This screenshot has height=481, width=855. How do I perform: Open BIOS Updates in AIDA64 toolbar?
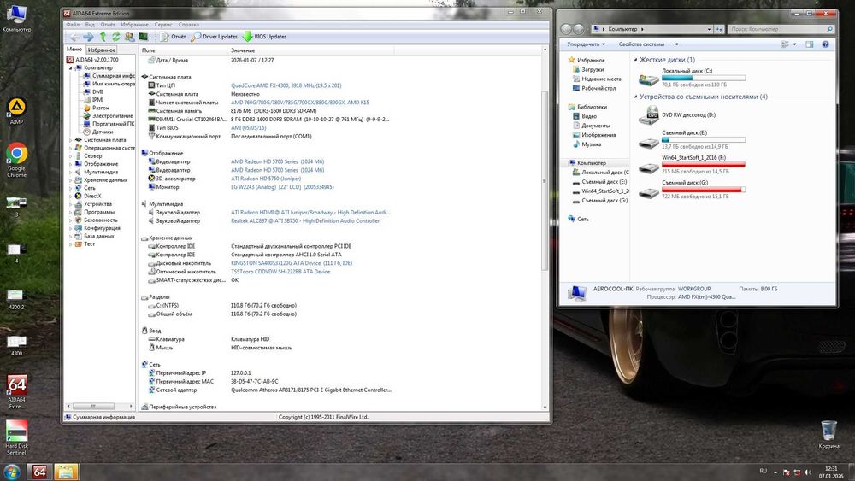(x=264, y=37)
